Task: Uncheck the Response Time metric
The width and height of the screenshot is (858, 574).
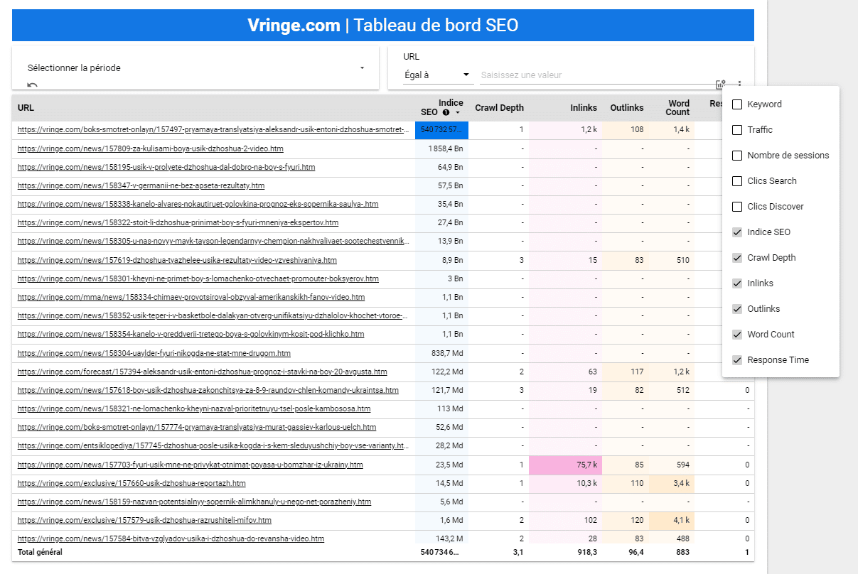Action: 737,360
